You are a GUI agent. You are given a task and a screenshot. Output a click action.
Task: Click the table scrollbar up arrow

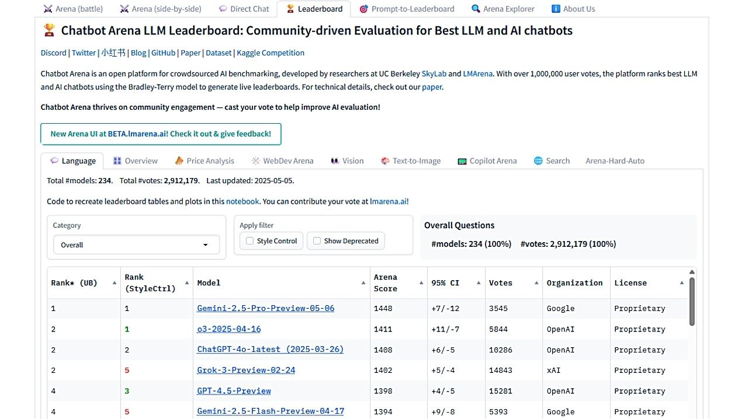click(692, 272)
